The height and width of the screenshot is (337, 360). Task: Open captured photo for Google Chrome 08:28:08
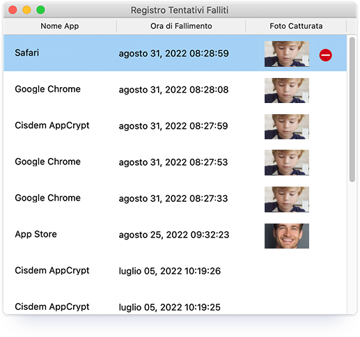[287, 91]
